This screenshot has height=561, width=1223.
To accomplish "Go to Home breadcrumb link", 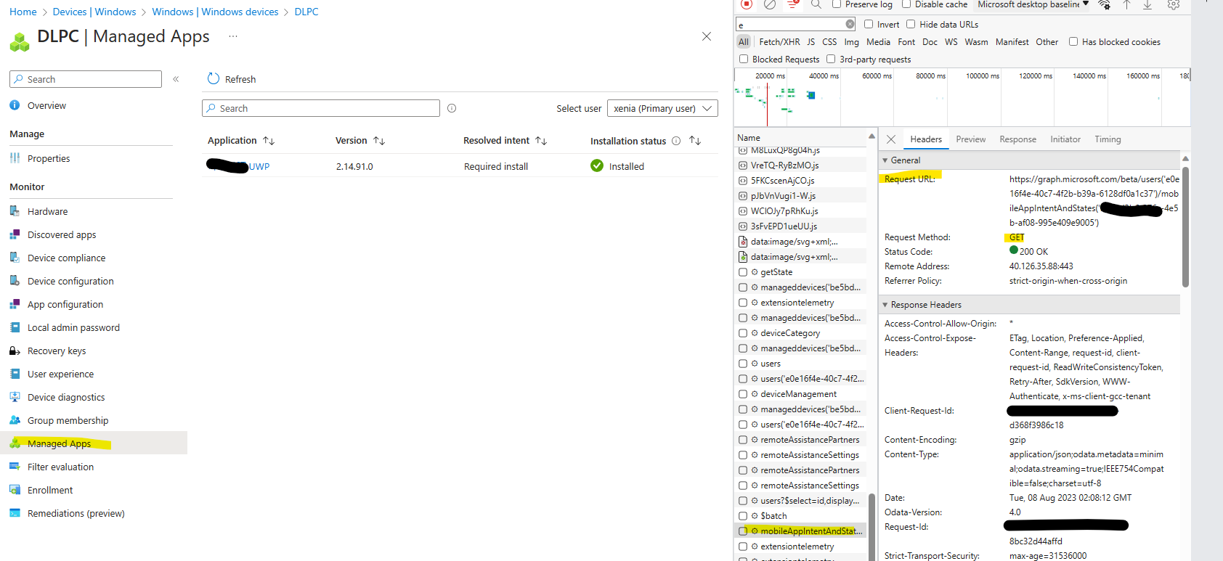I will (x=23, y=12).
